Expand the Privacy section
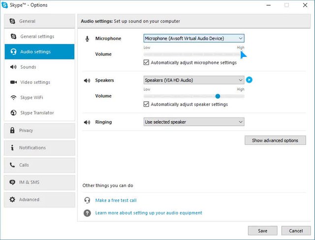315x240 pixels. 39,131
